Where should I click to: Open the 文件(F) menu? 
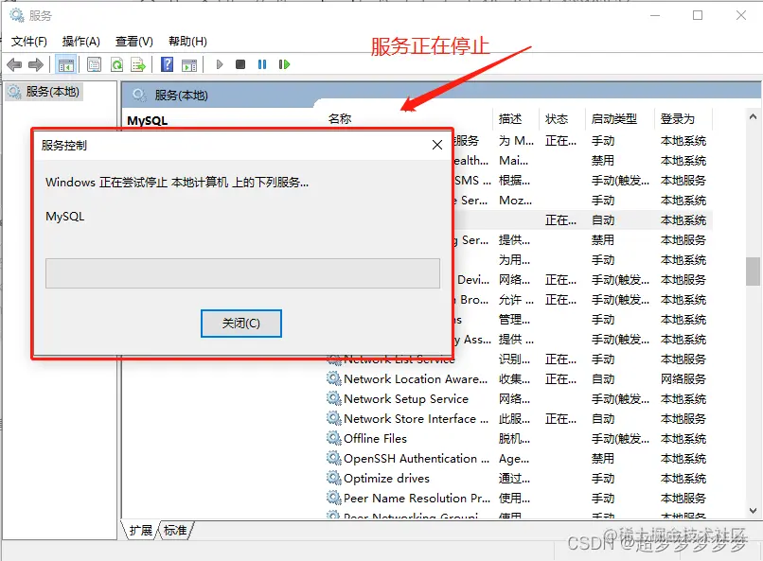[x=29, y=42]
